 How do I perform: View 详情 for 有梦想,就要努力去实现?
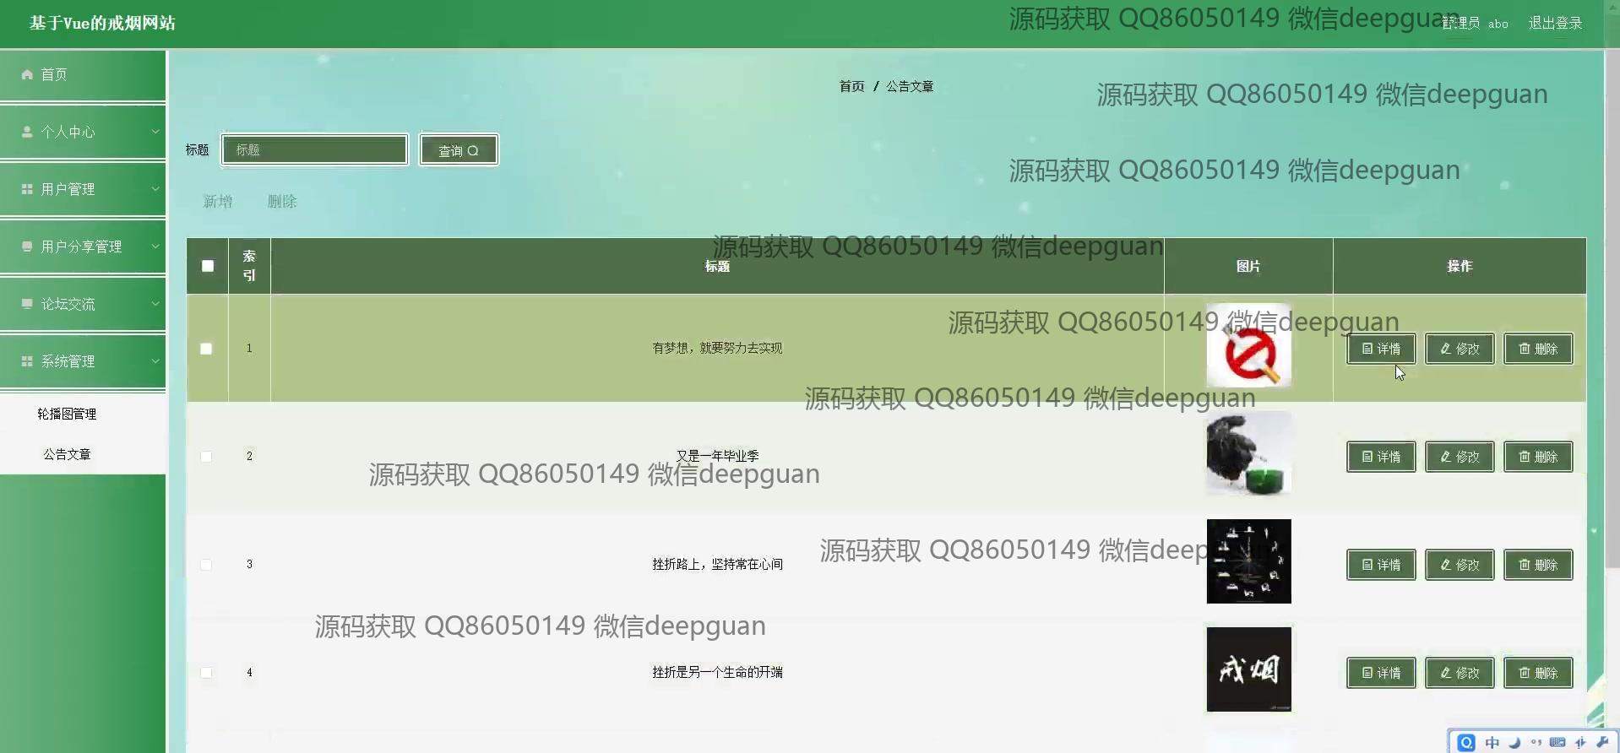[x=1381, y=349]
